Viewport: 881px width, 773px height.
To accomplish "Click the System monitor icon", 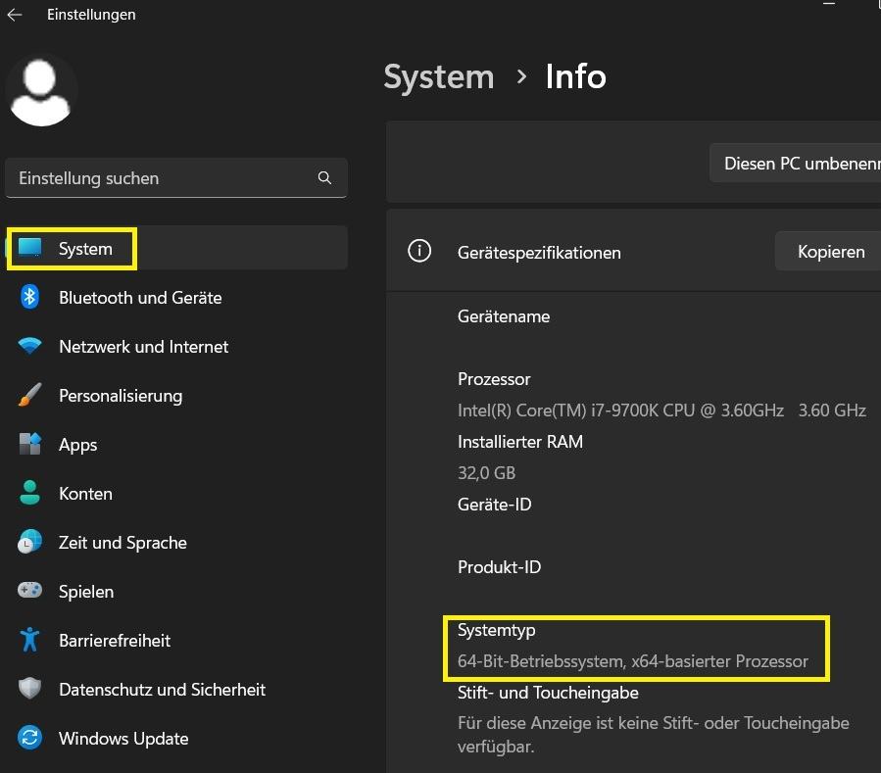I will coord(29,248).
